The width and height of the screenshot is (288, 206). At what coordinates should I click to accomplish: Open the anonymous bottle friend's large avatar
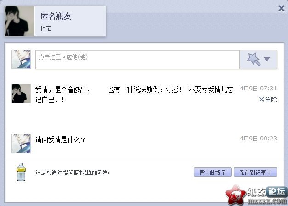[20, 21]
